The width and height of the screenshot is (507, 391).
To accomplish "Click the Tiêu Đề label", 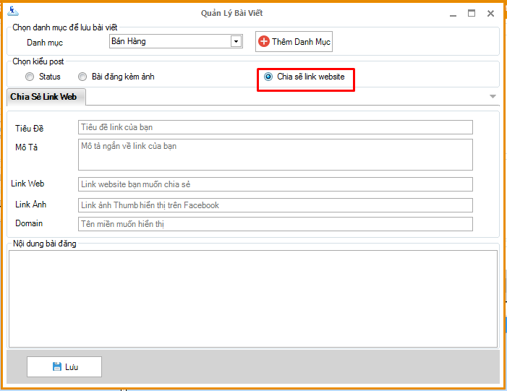I will point(29,129).
